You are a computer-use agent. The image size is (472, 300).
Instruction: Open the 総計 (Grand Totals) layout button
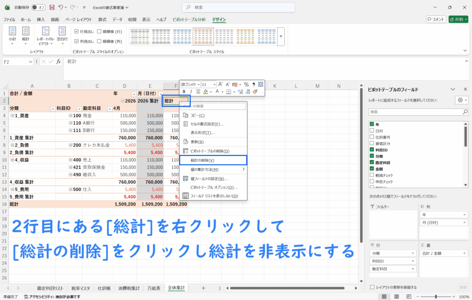(26, 35)
